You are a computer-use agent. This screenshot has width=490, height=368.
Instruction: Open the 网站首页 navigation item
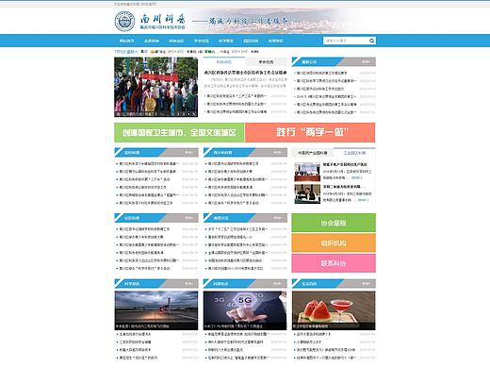tap(126, 41)
